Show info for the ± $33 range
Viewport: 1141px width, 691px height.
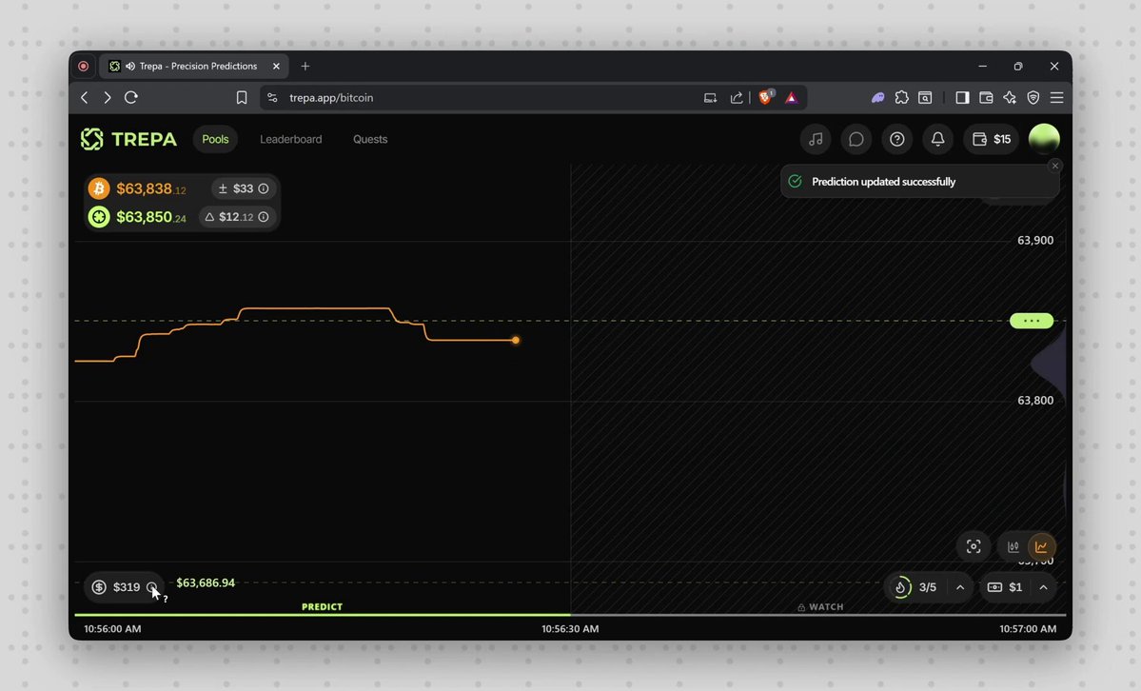264,188
